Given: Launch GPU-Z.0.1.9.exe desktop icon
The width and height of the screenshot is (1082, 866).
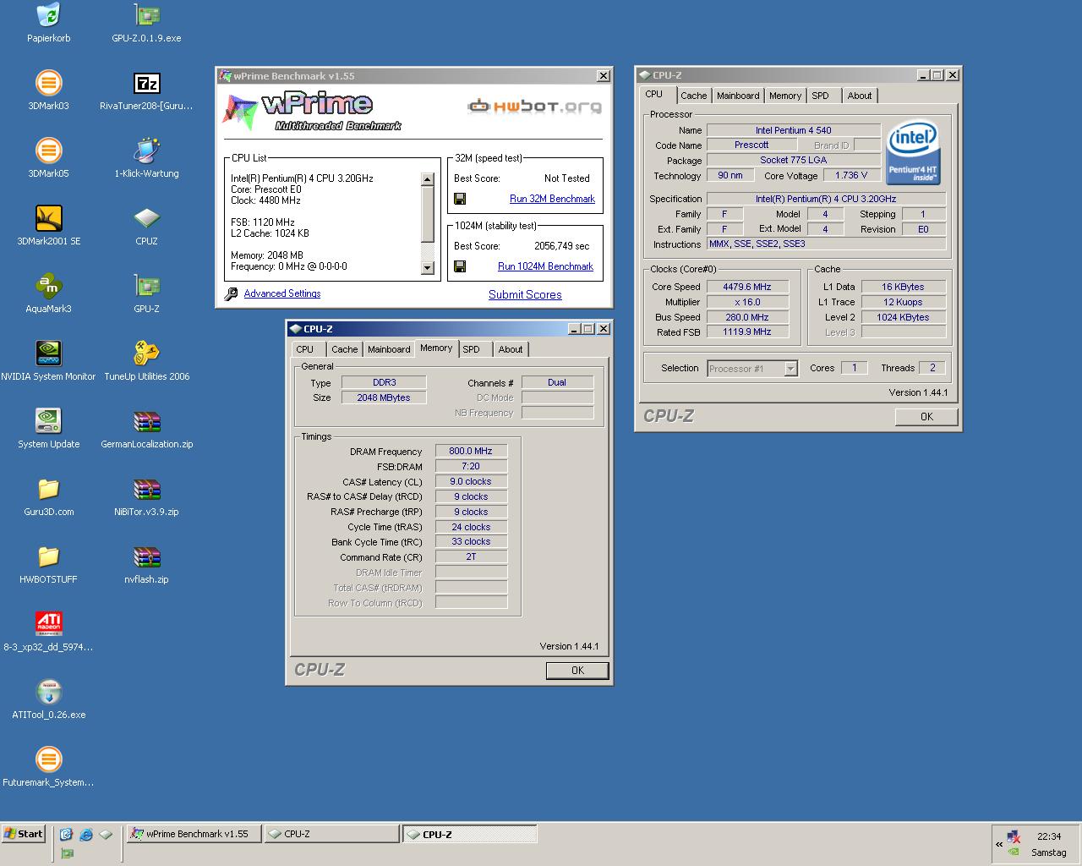Looking at the screenshot, I should 146,15.
